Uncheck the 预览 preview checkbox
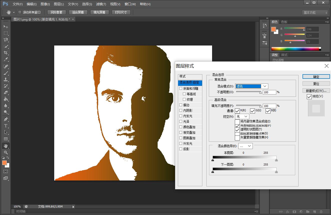Viewport: 331px width, 215px height. pyautogui.click(x=309, y=96)
